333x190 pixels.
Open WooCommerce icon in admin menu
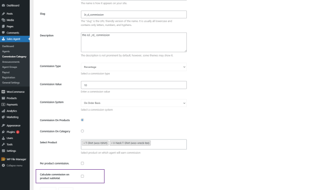click(3, 92)
